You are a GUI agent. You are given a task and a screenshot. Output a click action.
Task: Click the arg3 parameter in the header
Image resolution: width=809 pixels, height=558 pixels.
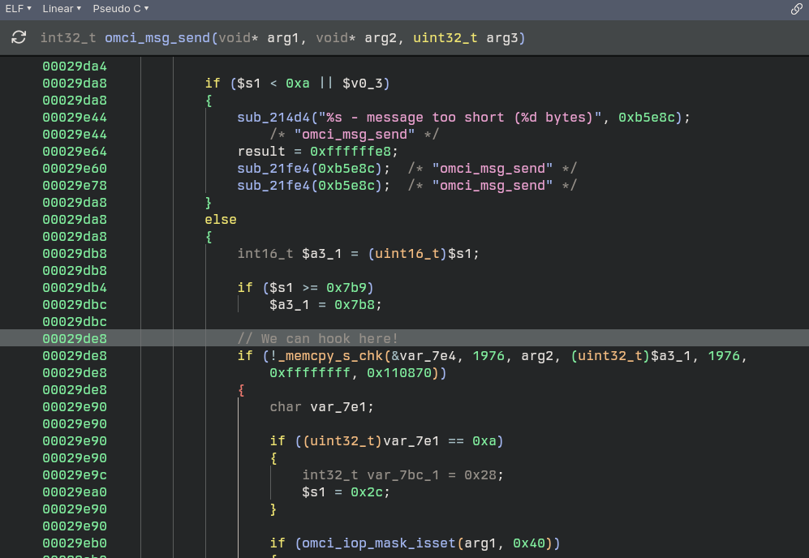point(506,38)
